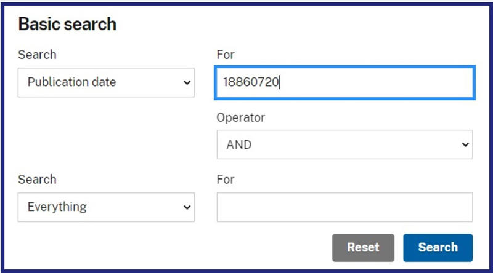Select the Publication date text in the combo box
This screenshot has height=273, width=493.
click(x=71, y=82)
